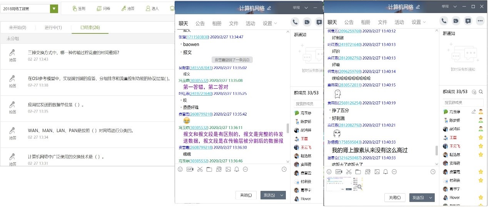Viewport: 489px width, 207px height.
Task: Start a voice call in right chat window
Action: point(444,21)
